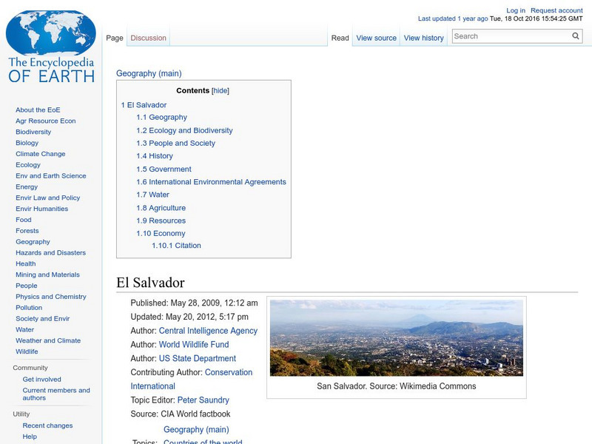Open Get involved community link
This screenshot has width=592, height=444.
pos(41,379)
